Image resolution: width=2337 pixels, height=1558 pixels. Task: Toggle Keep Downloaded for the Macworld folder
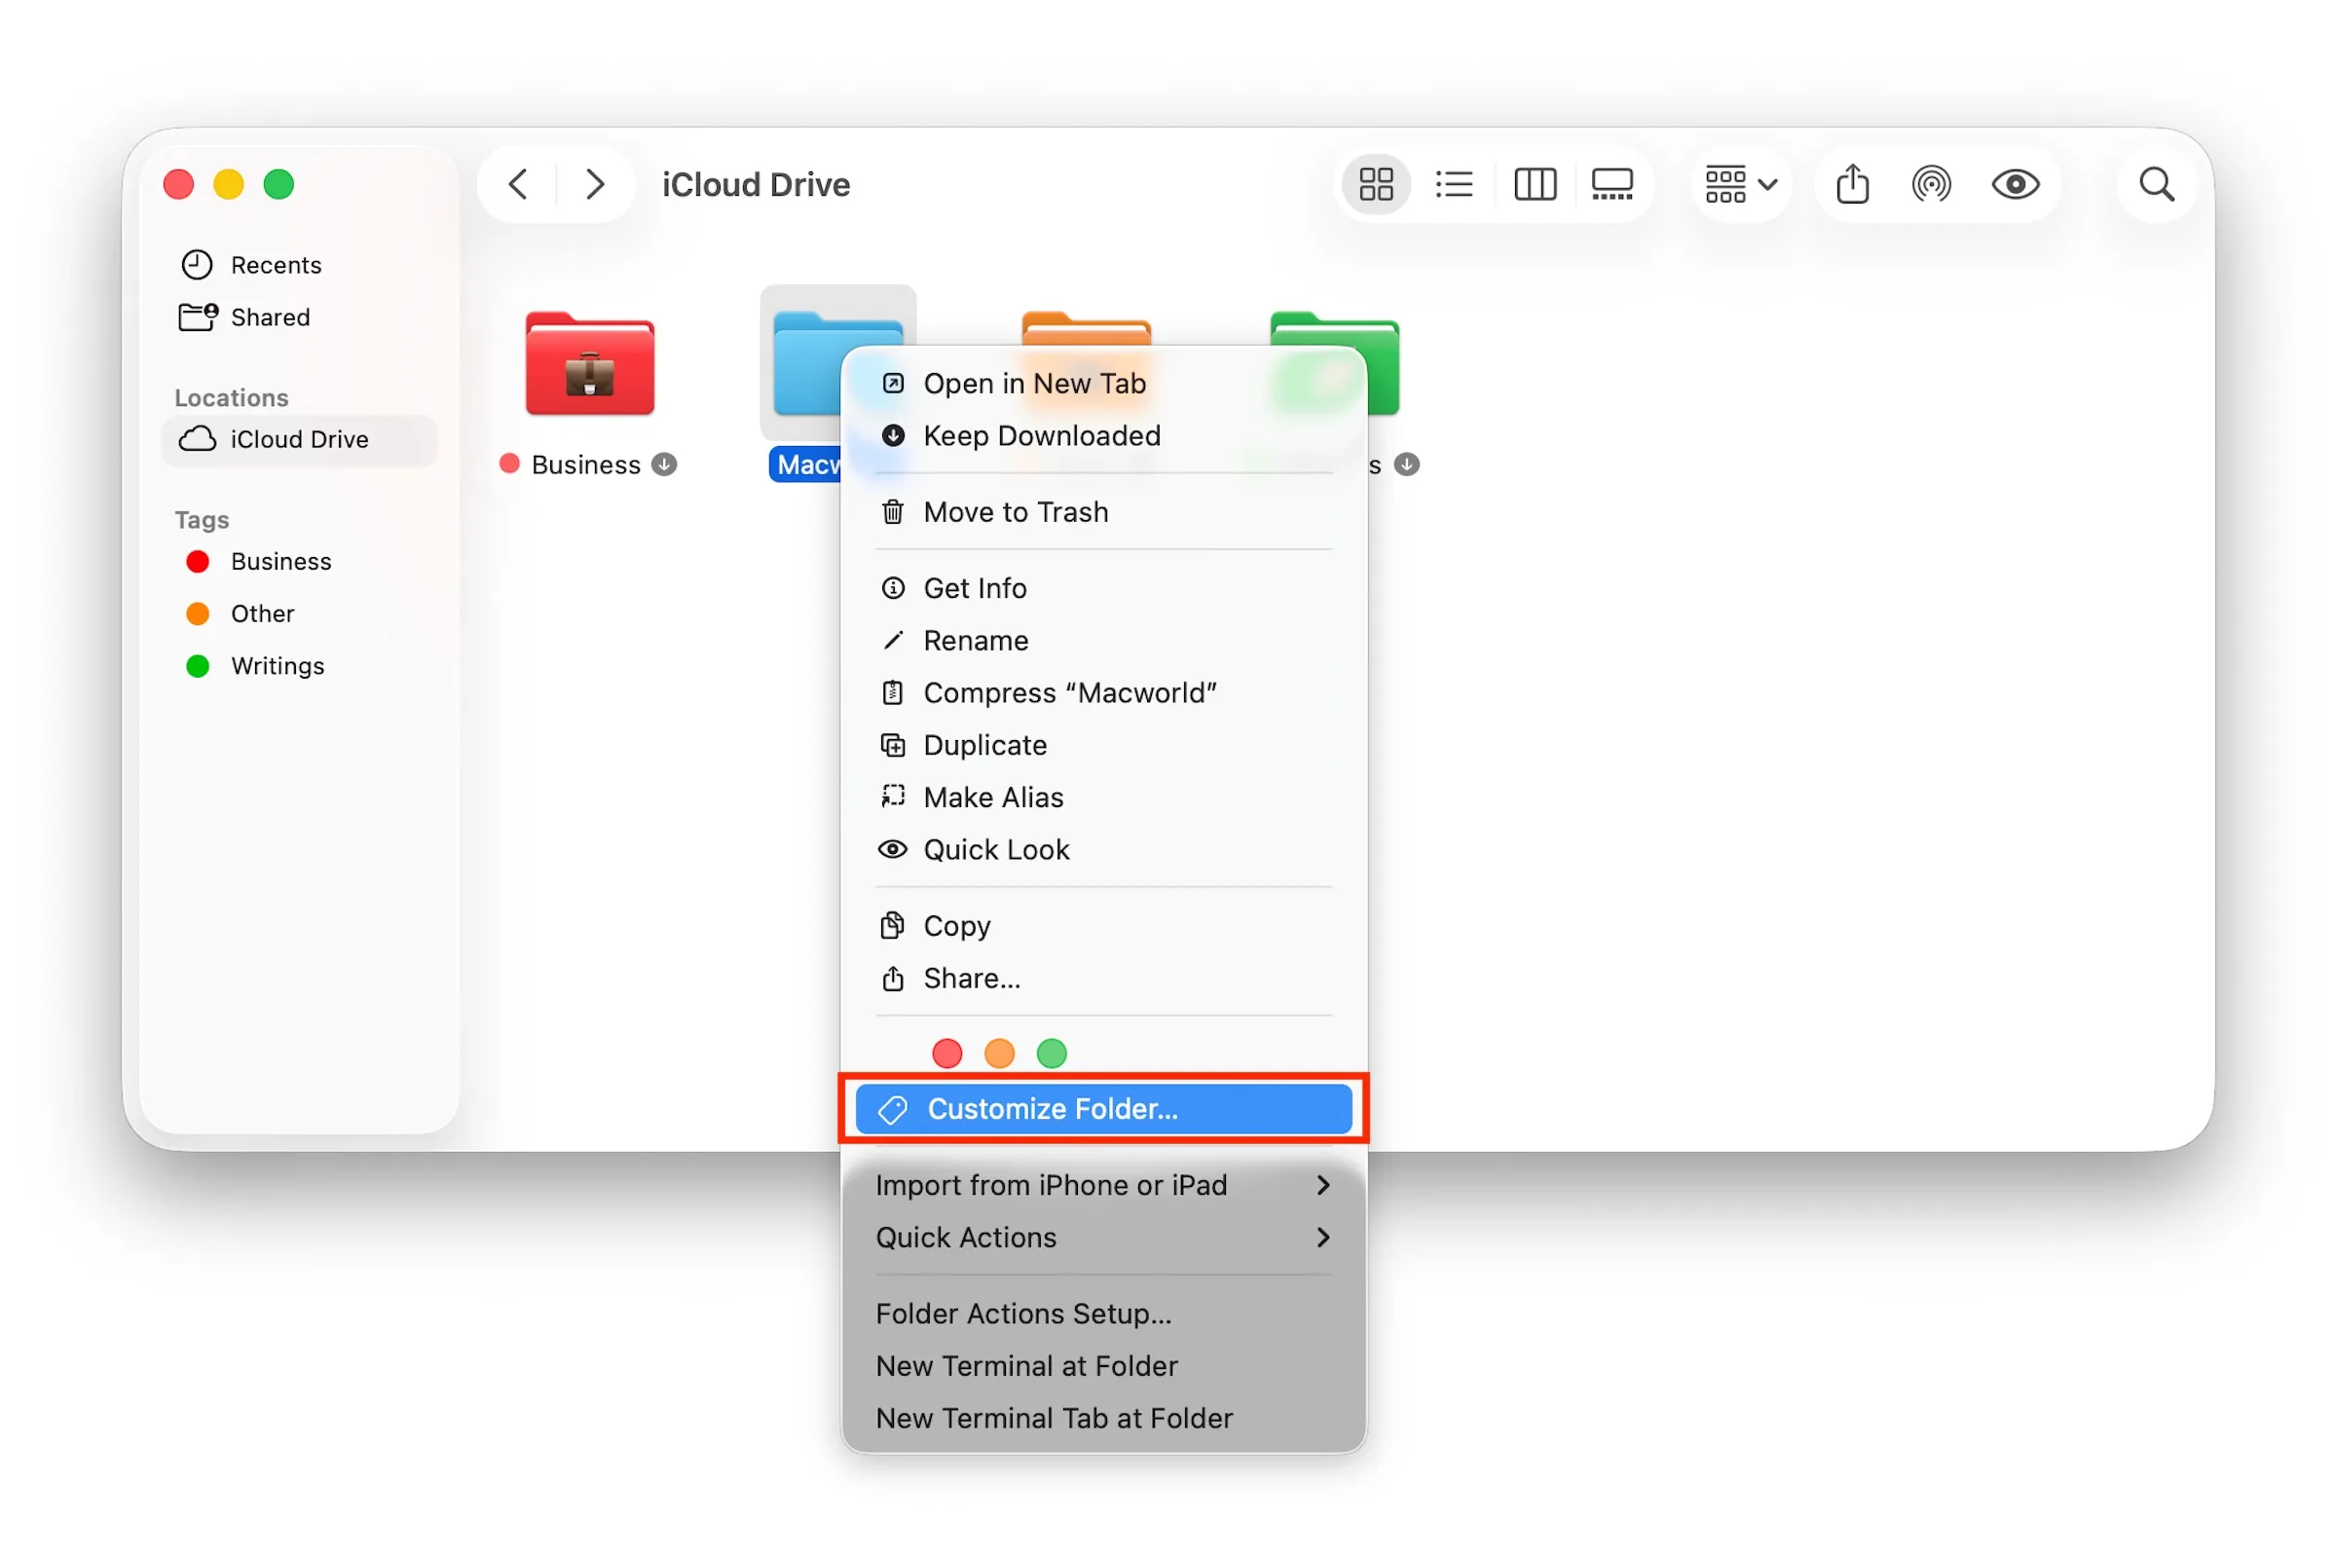pos(1041,435)
